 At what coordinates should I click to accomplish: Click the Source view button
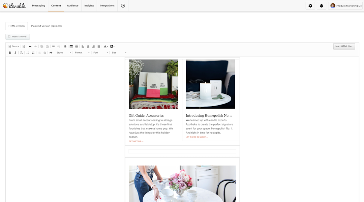pos(14,47)
